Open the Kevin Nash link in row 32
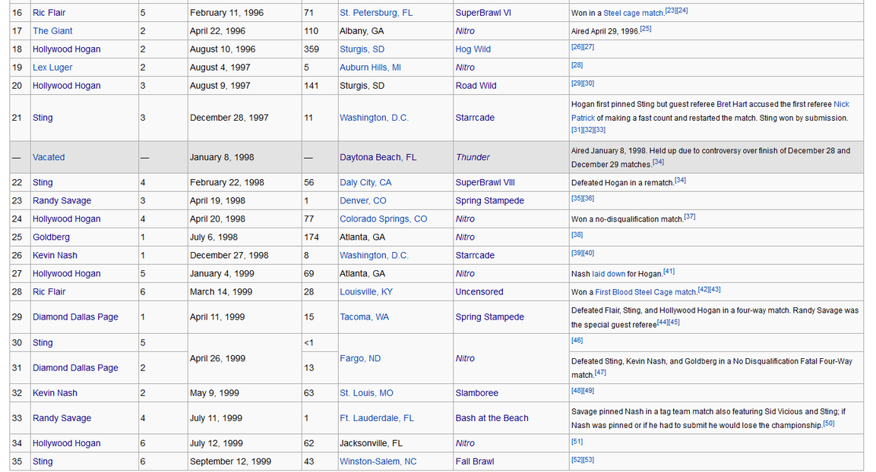The width and height of the screenshot is (876, 472). coord(55,393)
